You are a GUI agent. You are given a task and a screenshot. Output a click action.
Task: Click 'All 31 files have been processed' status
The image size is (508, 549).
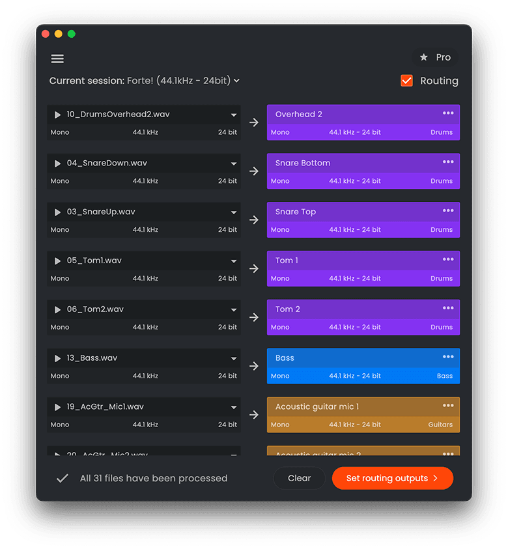tap(154, 478)
